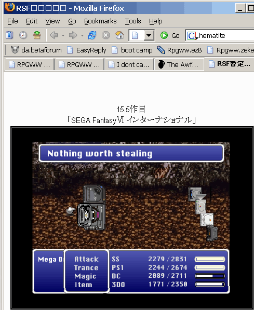254x310 pixels.
Task: Open the Rpgww.zeke bookmark
Action: tap(231, 50)
